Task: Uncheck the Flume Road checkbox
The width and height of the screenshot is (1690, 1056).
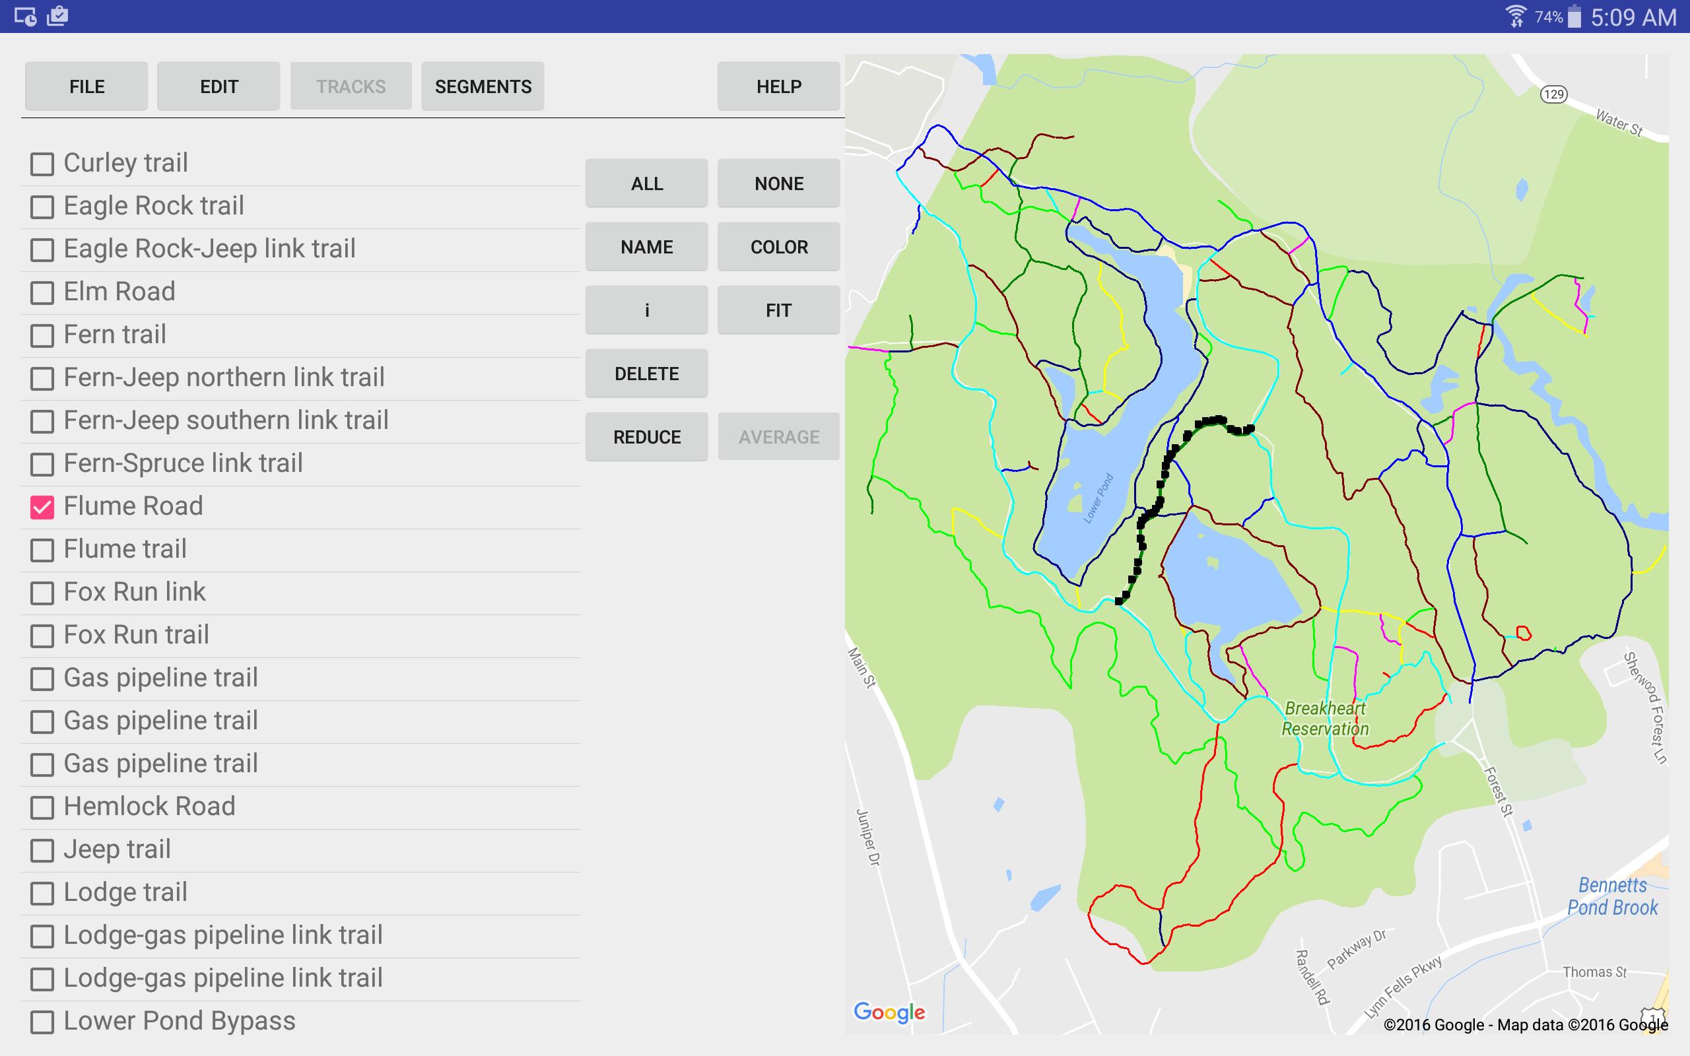Action: tap(42, 507)
